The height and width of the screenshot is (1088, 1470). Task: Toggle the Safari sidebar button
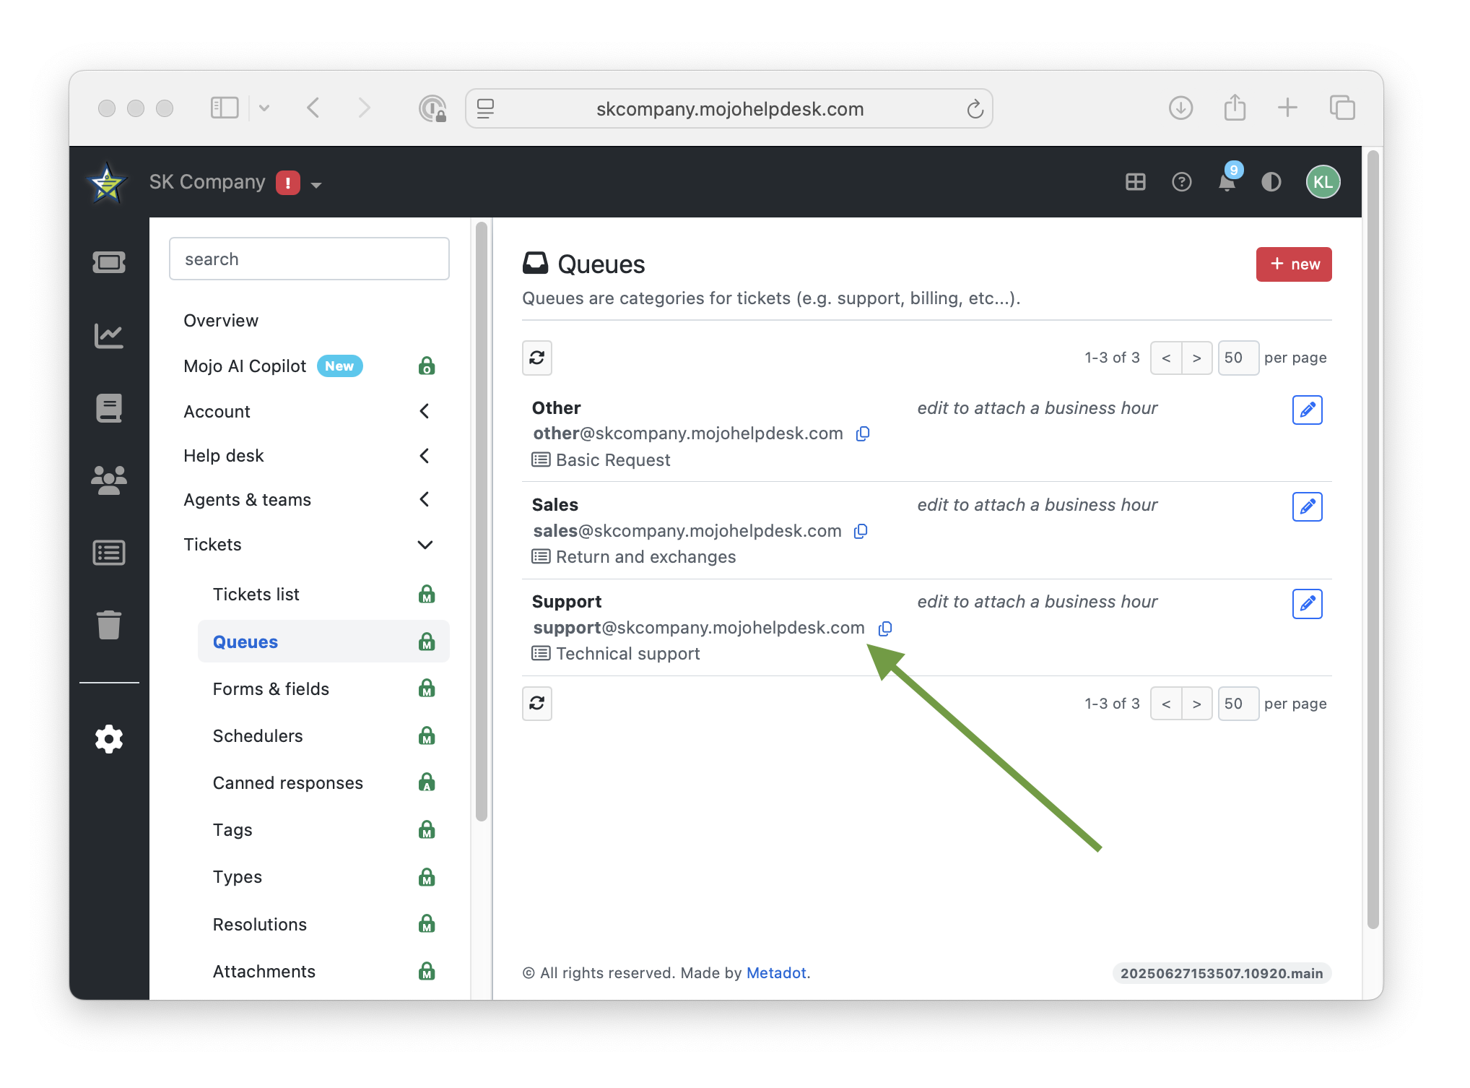tap(225, 108)
